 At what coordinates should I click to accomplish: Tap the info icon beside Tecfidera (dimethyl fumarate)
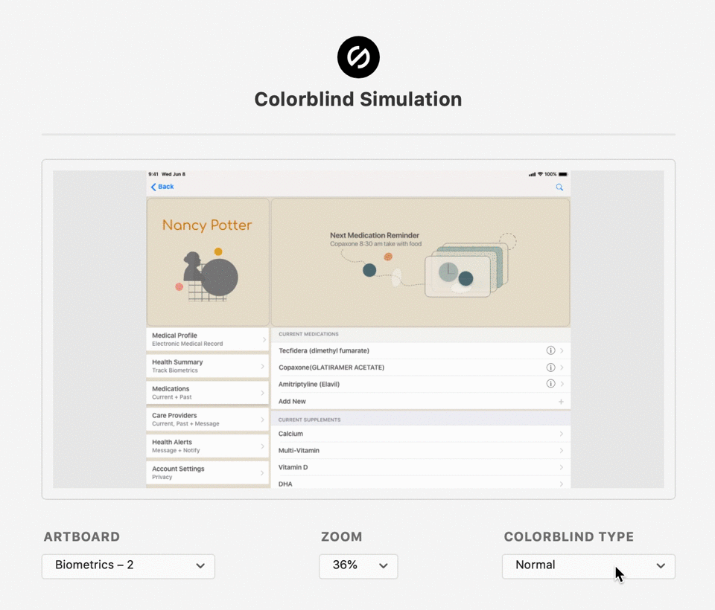click(550, 350)
